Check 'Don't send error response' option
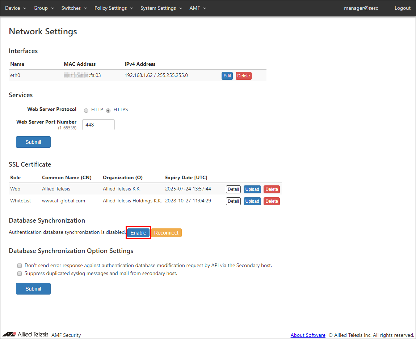Image resolution: width=416 pixels, height=339 pixels. tap(20, 266)
